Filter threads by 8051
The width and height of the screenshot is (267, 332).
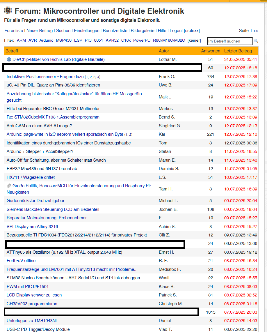[99, 40]
